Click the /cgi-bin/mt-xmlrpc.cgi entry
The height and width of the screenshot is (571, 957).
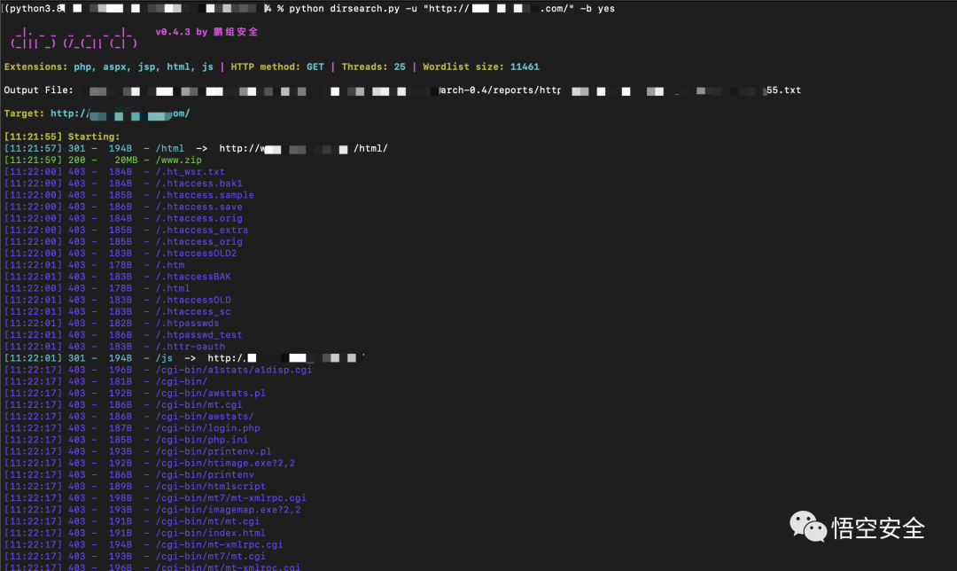(x=219, y=544)
